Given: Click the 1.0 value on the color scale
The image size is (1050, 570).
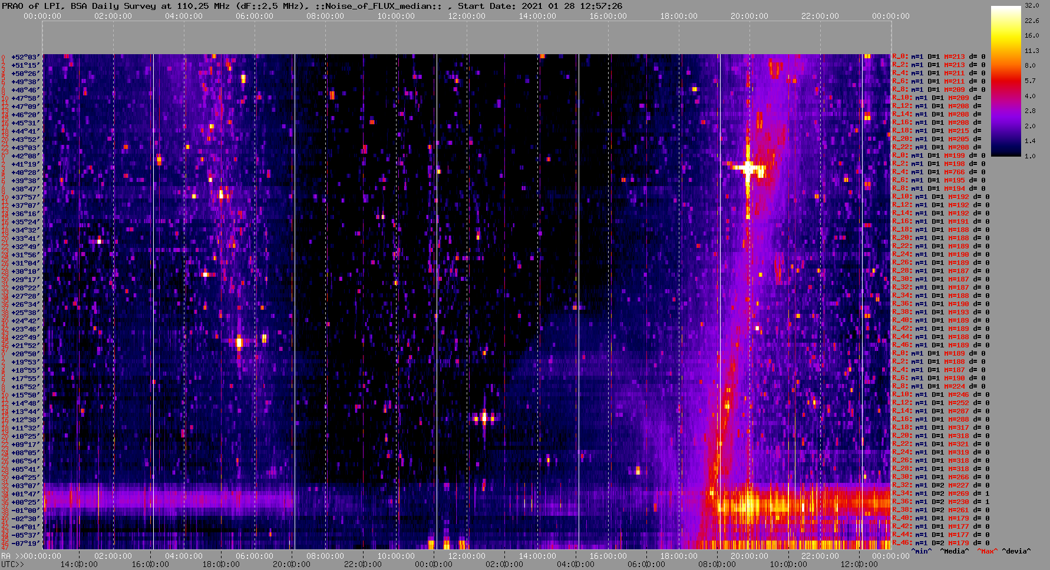Looking at the screenshot, I should point(1030,156).
